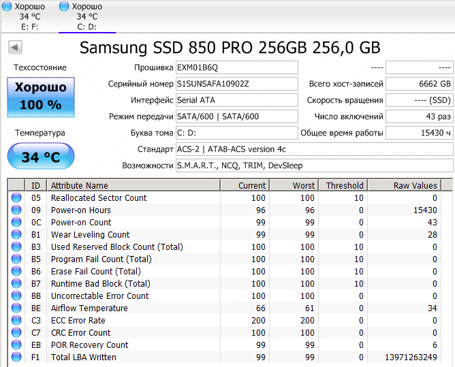Viewport: 455px width, 367px height.
Task: Click the status orb for Program Fail Count
Action: point(16,259)
